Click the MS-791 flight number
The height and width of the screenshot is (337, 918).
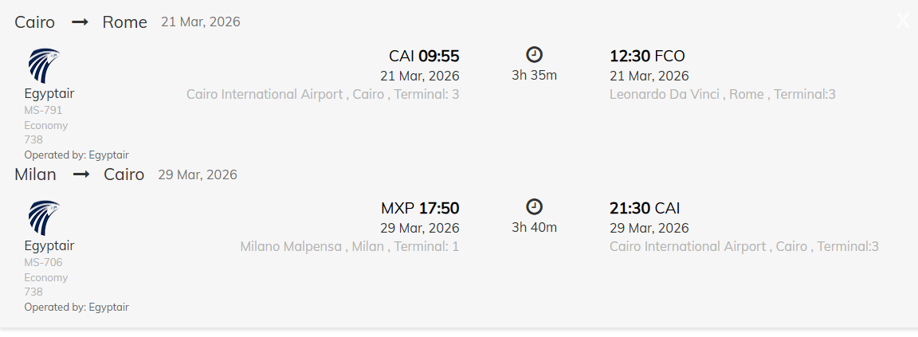pos(43,110)
